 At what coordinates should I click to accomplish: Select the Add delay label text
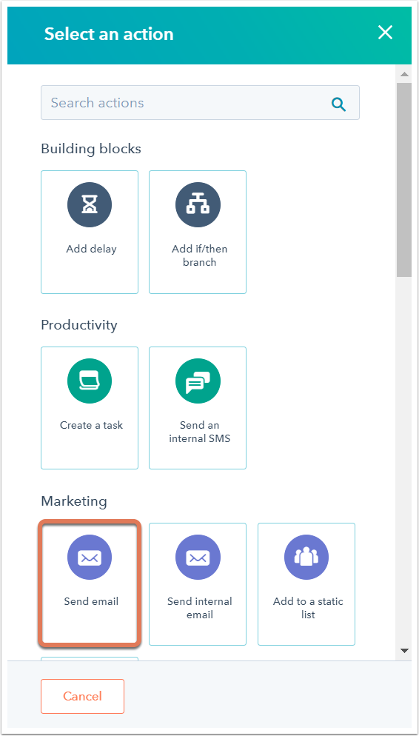pos(91,249)
